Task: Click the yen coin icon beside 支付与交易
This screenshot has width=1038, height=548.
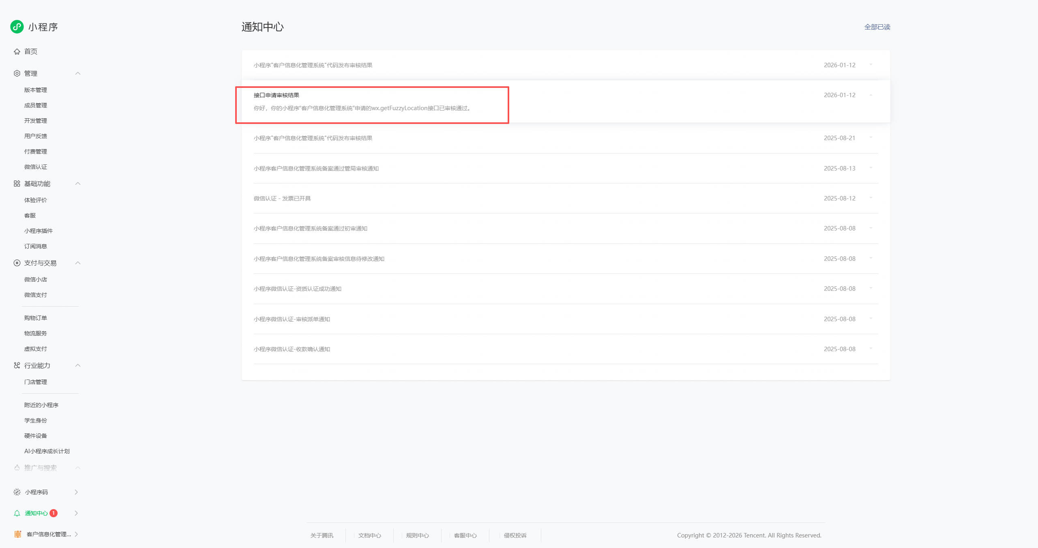Action: tap(17, 263)
